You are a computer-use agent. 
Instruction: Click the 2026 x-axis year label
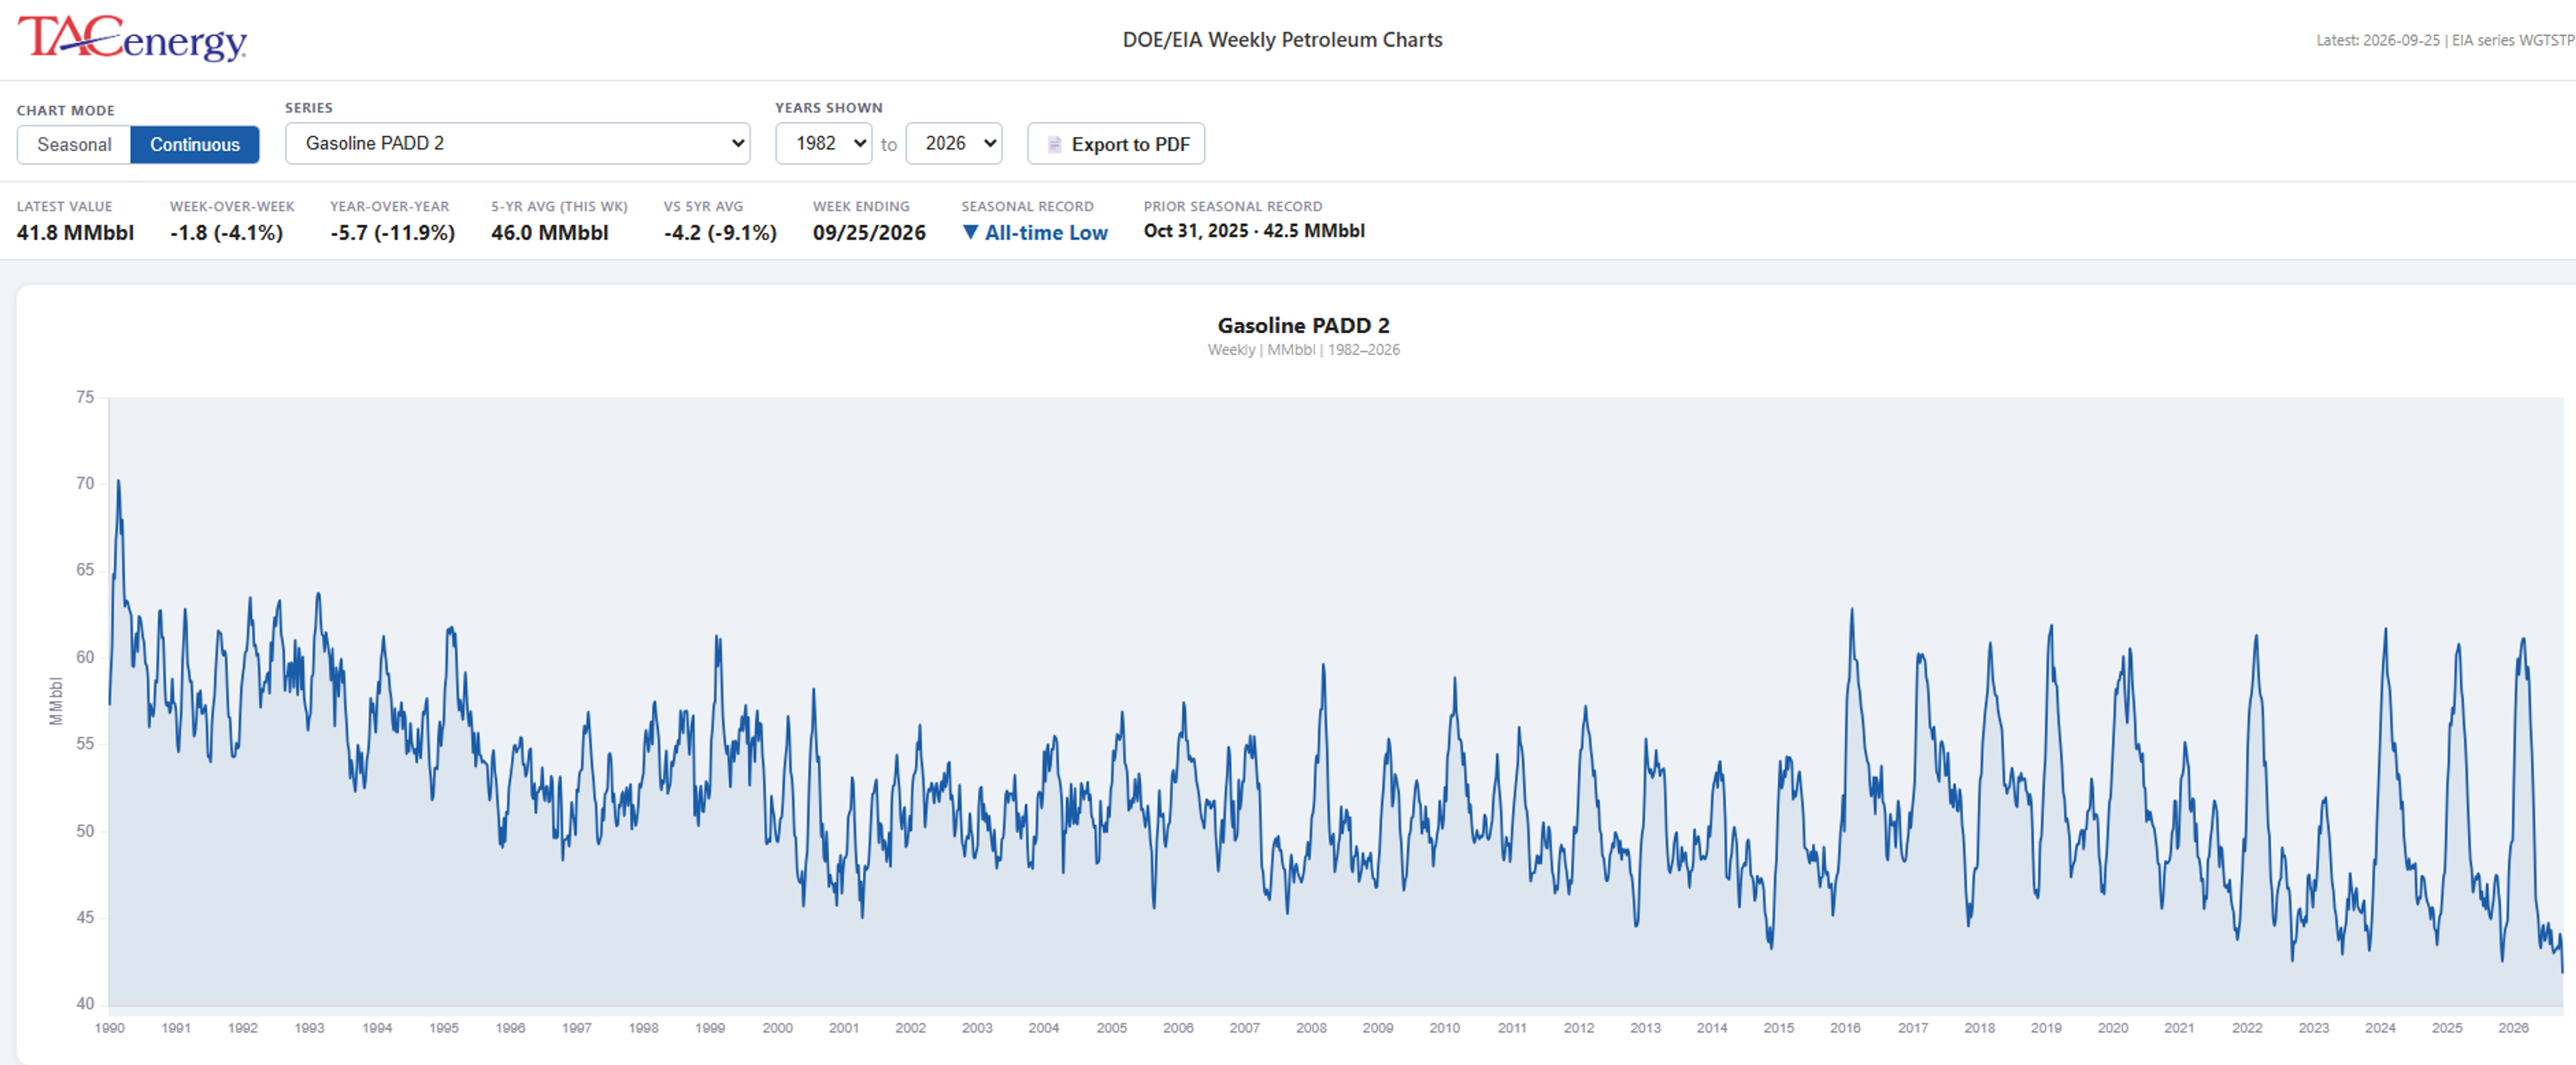tap(2514, 1028)
